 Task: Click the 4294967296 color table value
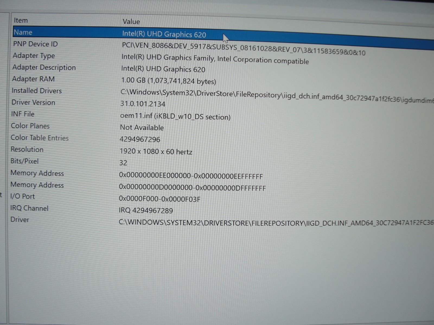coord(140,139)
